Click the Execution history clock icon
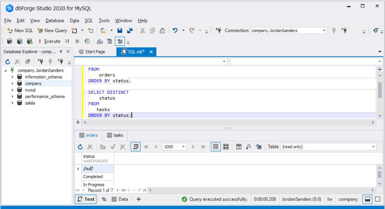This screenshot has width=385, height=209. (x=87, y=41)
